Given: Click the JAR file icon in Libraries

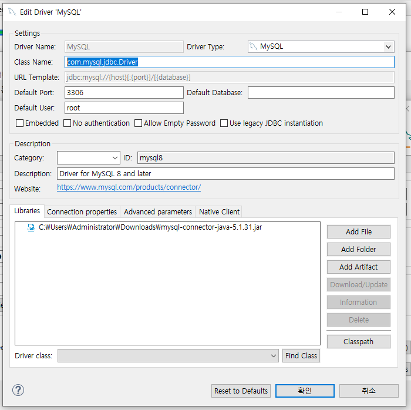Looking at the screenshot, I should click(x=31, y=227).
